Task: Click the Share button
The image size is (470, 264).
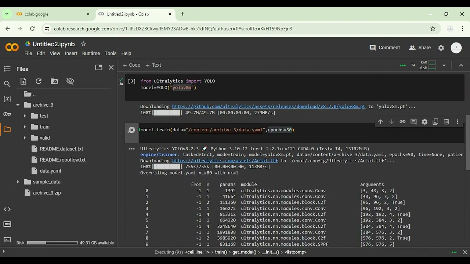Action: point(420,48)
